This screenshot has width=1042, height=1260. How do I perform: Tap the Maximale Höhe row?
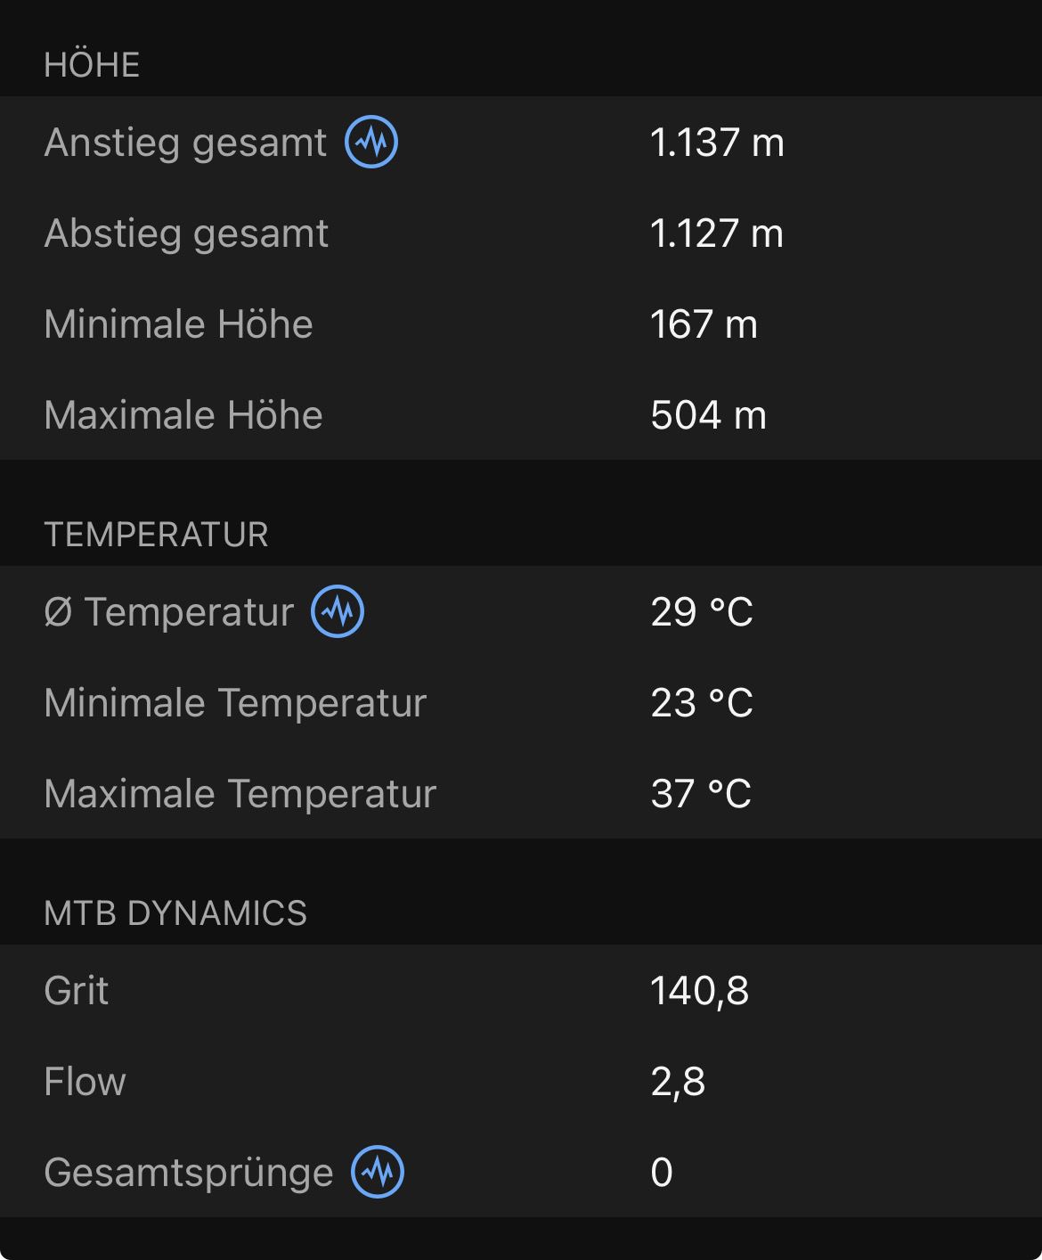pos(521,415)
